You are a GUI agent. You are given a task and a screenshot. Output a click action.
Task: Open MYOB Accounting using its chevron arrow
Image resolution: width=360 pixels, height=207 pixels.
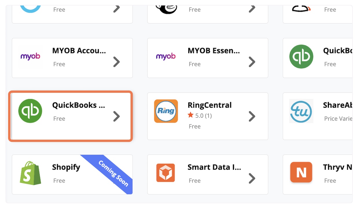coord(116,62)
